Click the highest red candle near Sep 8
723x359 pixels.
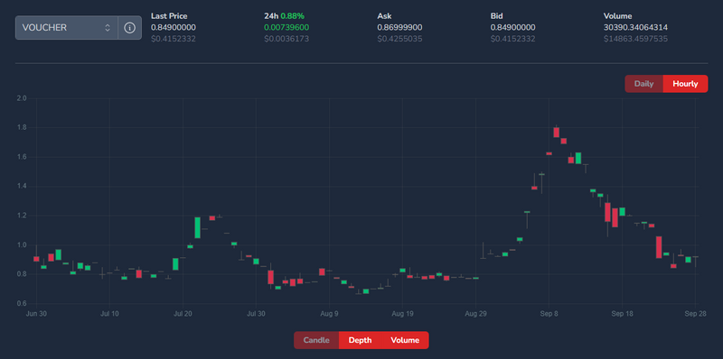pyautogui.click(x=556, y=132)
